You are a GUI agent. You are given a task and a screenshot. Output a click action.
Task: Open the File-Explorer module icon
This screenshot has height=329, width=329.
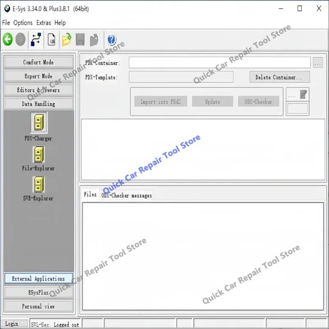coord(39,155)
